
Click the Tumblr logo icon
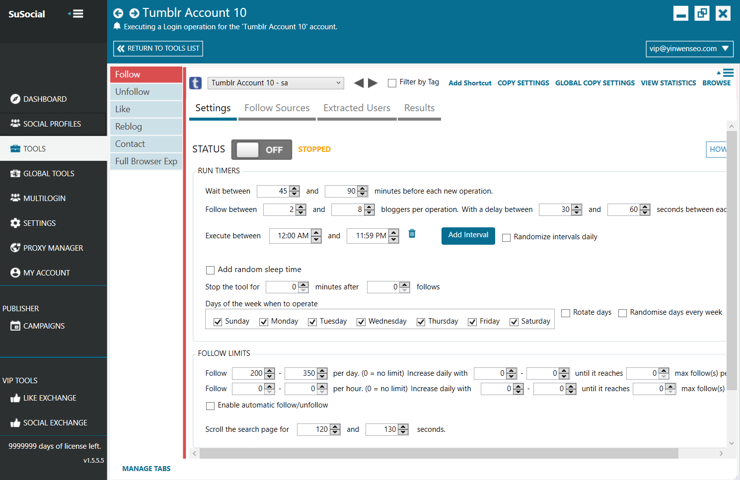[x=196, y=83]
